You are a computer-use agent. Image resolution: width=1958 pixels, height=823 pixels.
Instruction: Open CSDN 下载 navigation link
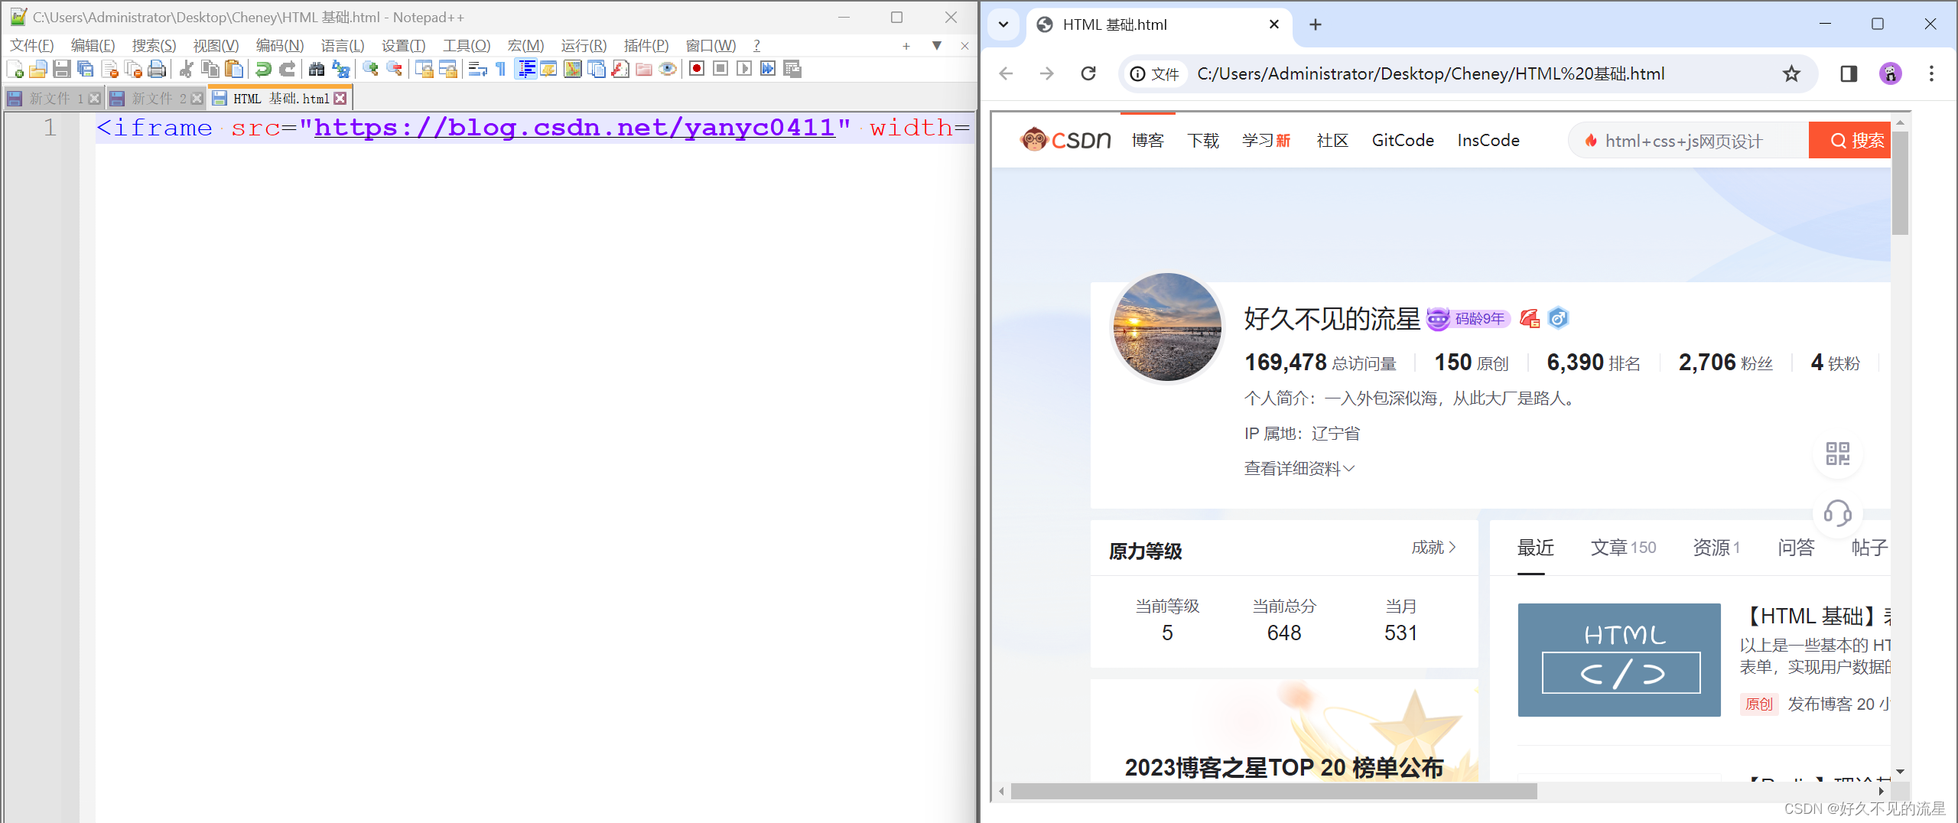coord(1203,141)
